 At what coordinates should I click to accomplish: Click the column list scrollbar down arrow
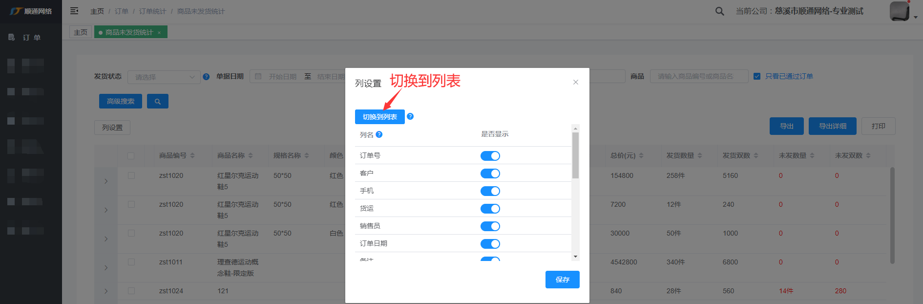coord(575,257)
